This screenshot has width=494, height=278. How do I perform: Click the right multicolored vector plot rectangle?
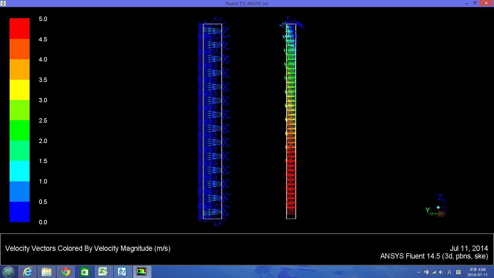click(291, 121)
